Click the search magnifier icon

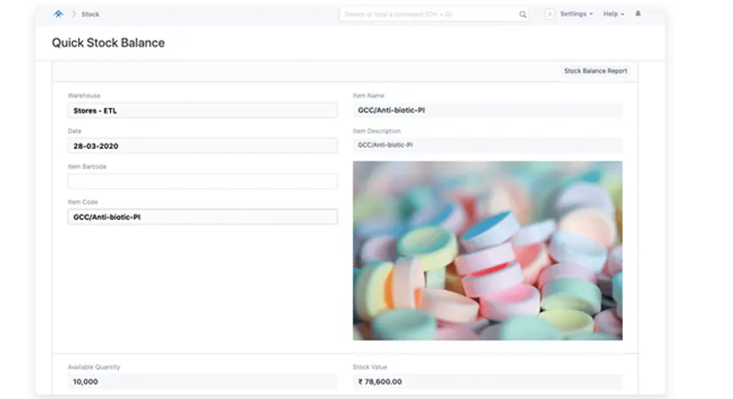pos(523,14)
